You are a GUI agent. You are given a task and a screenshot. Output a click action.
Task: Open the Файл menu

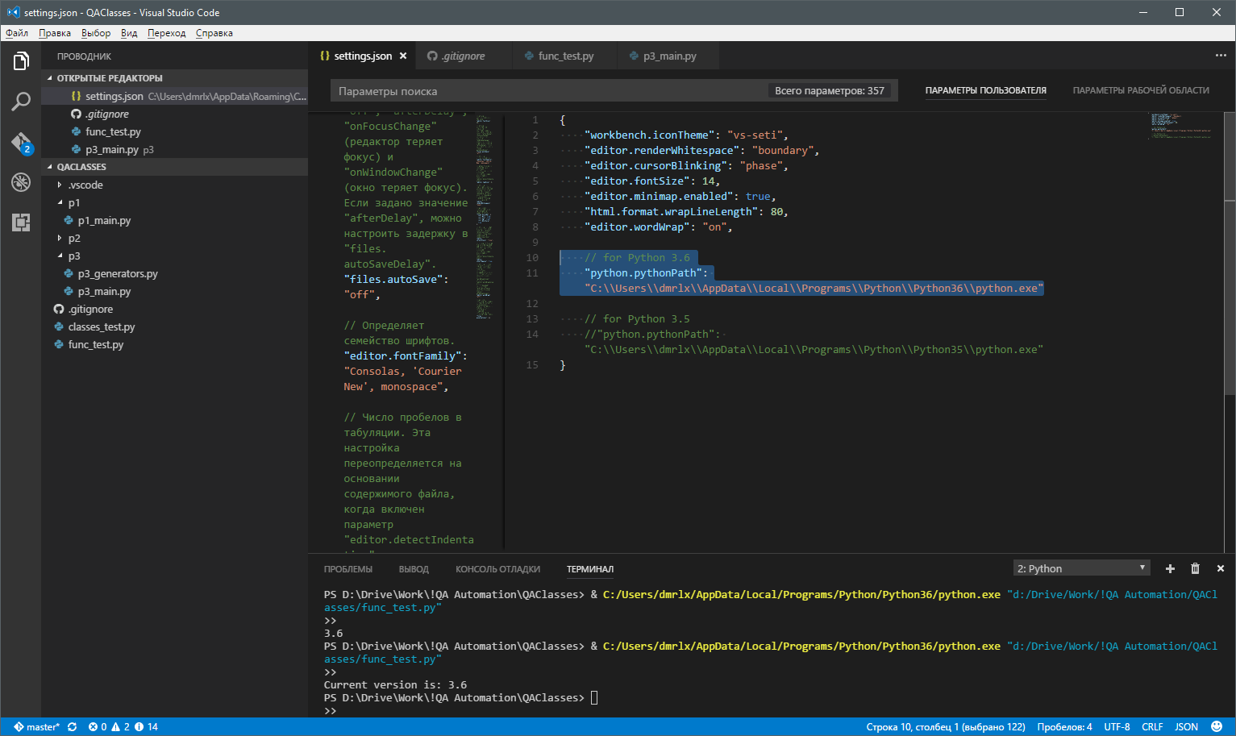pyautogui.click(x=17, y=33)
